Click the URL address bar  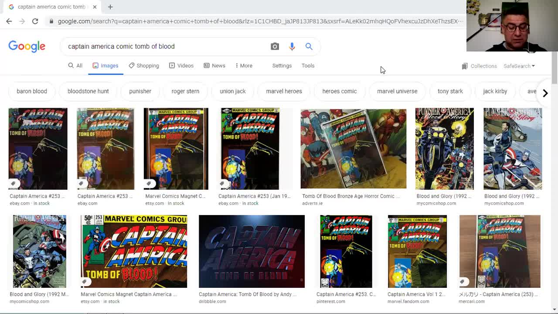click(260, 21)
